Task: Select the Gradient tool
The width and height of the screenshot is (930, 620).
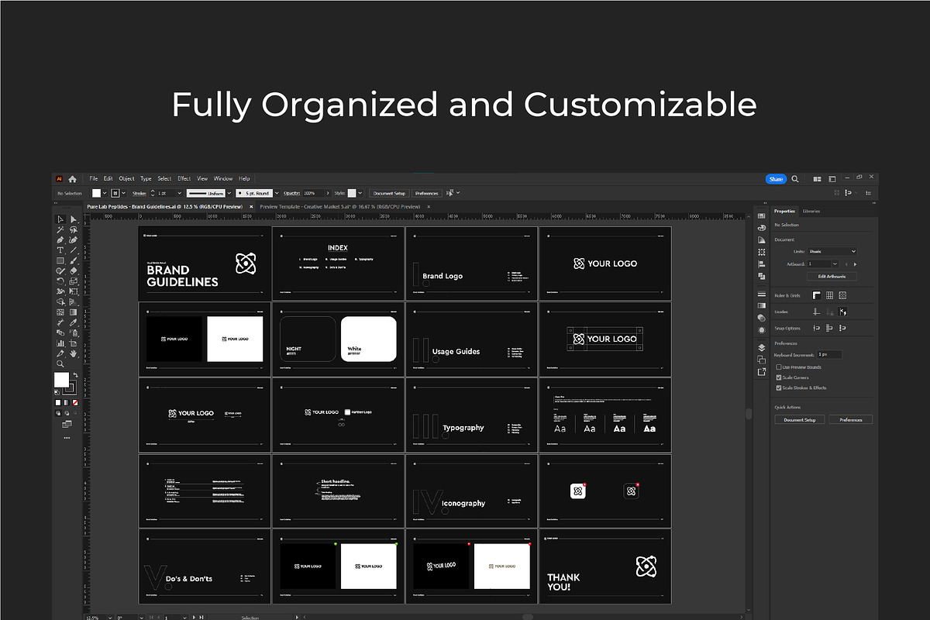Action: click(x=74, y=312)
